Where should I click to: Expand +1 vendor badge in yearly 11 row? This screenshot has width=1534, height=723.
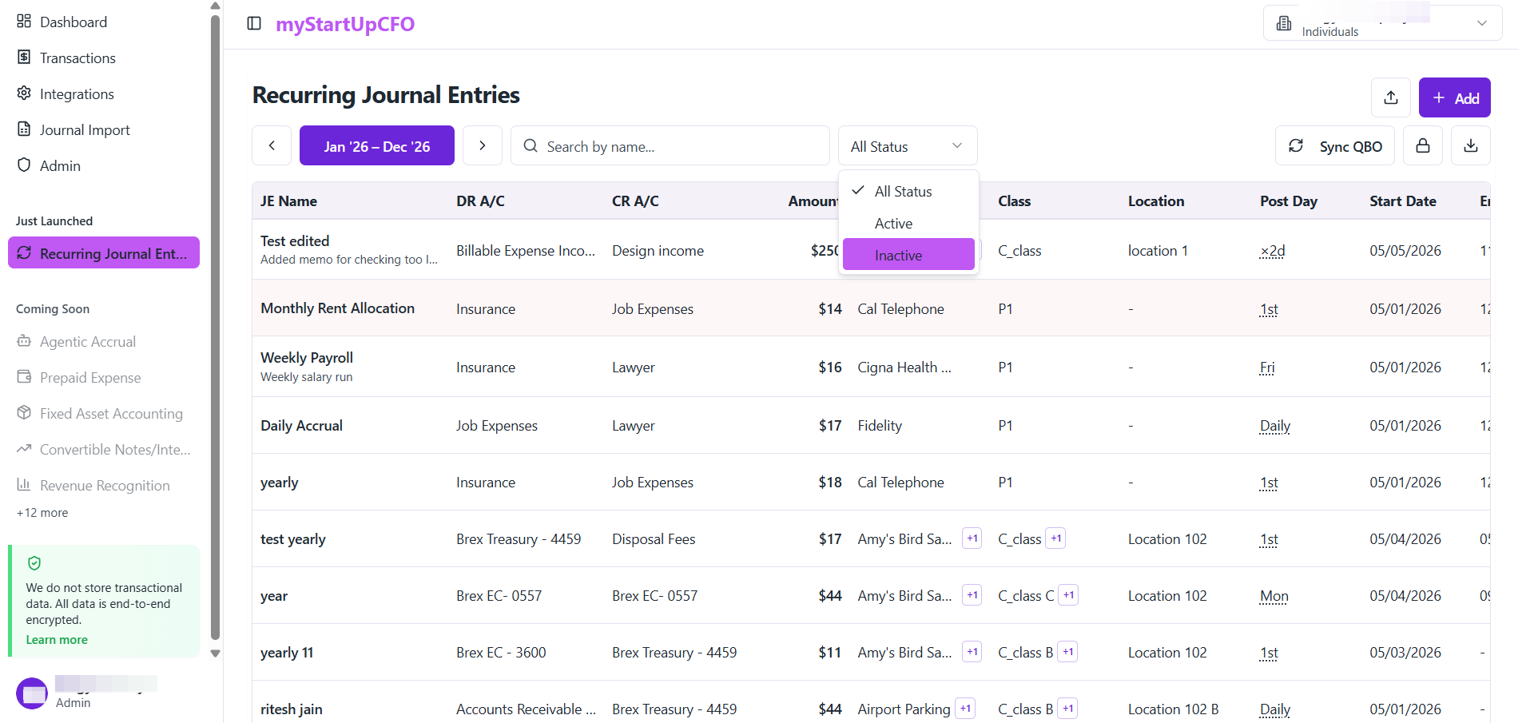click(x=972, y=652)
